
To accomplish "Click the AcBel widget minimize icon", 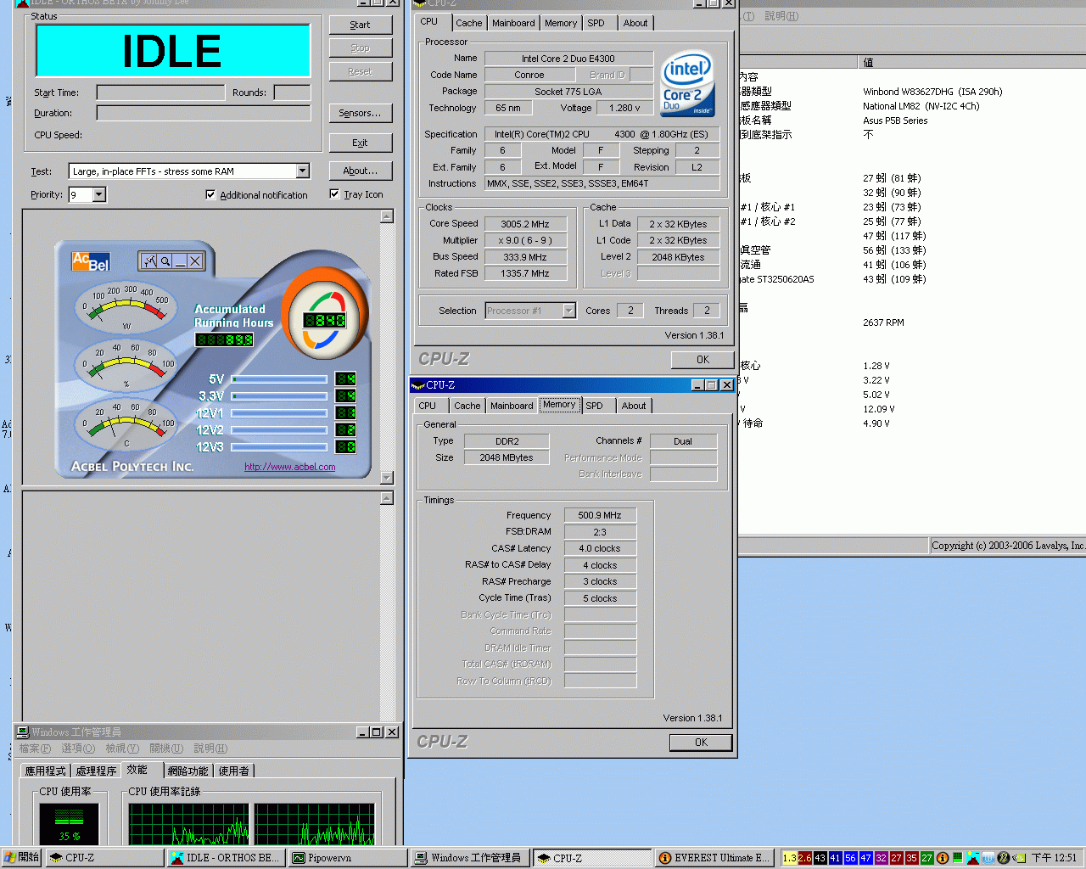I will (x=180, y=261).
